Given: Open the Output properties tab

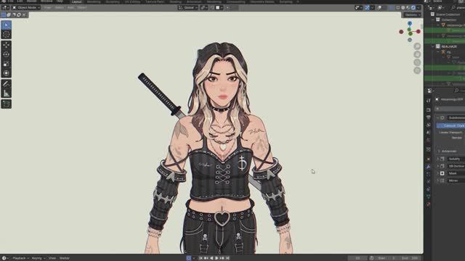Looking at the screenshot, I should [428, 117].
